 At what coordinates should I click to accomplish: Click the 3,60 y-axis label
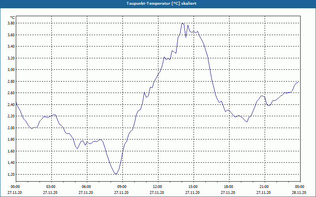pyautogui.click(x=11, y=35)
